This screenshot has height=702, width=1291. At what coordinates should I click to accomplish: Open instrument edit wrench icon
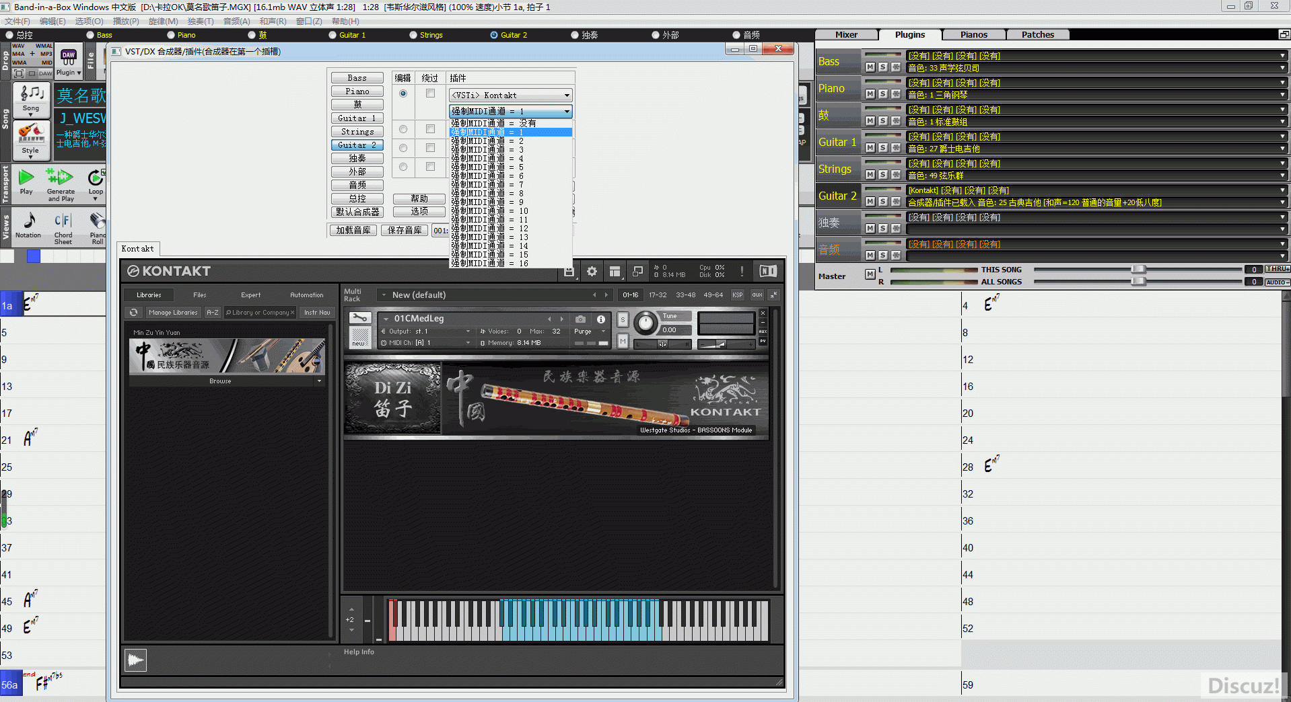tap(360, 318)
